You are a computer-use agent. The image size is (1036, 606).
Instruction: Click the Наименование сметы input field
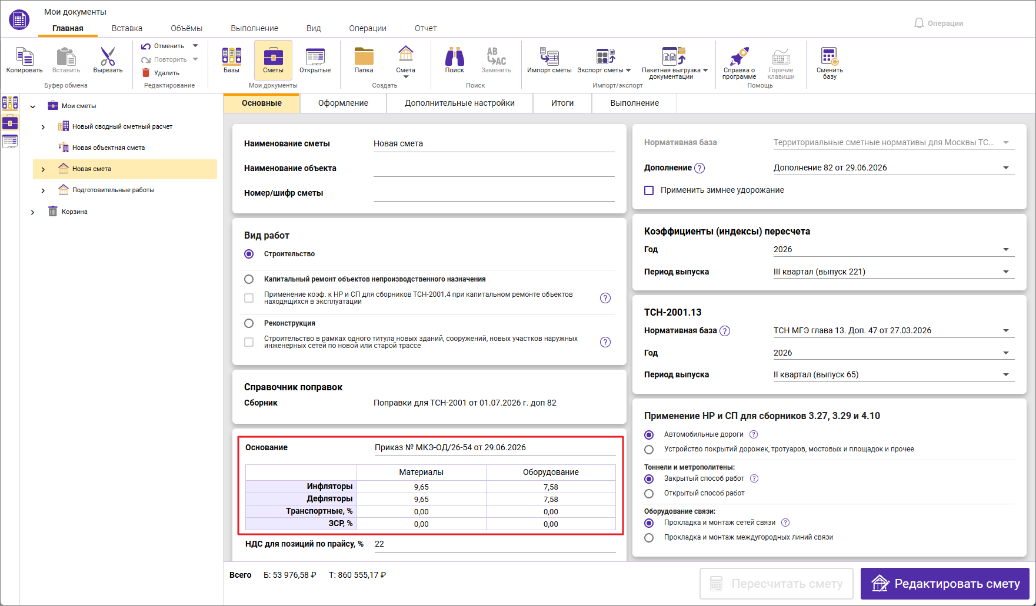click(494, 143)
